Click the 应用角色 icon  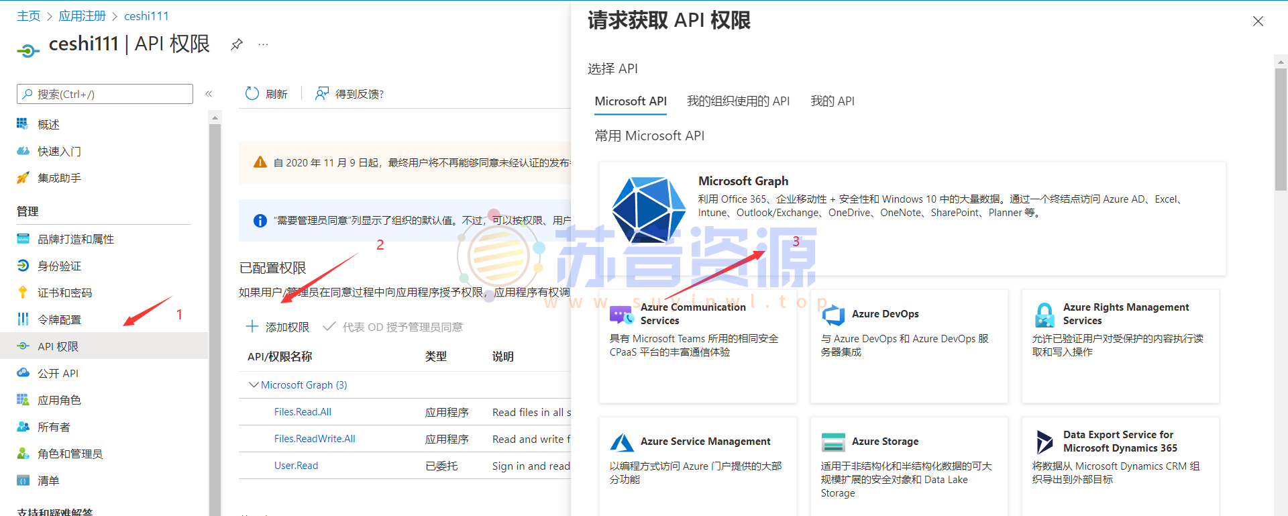[x=23, y=400]
